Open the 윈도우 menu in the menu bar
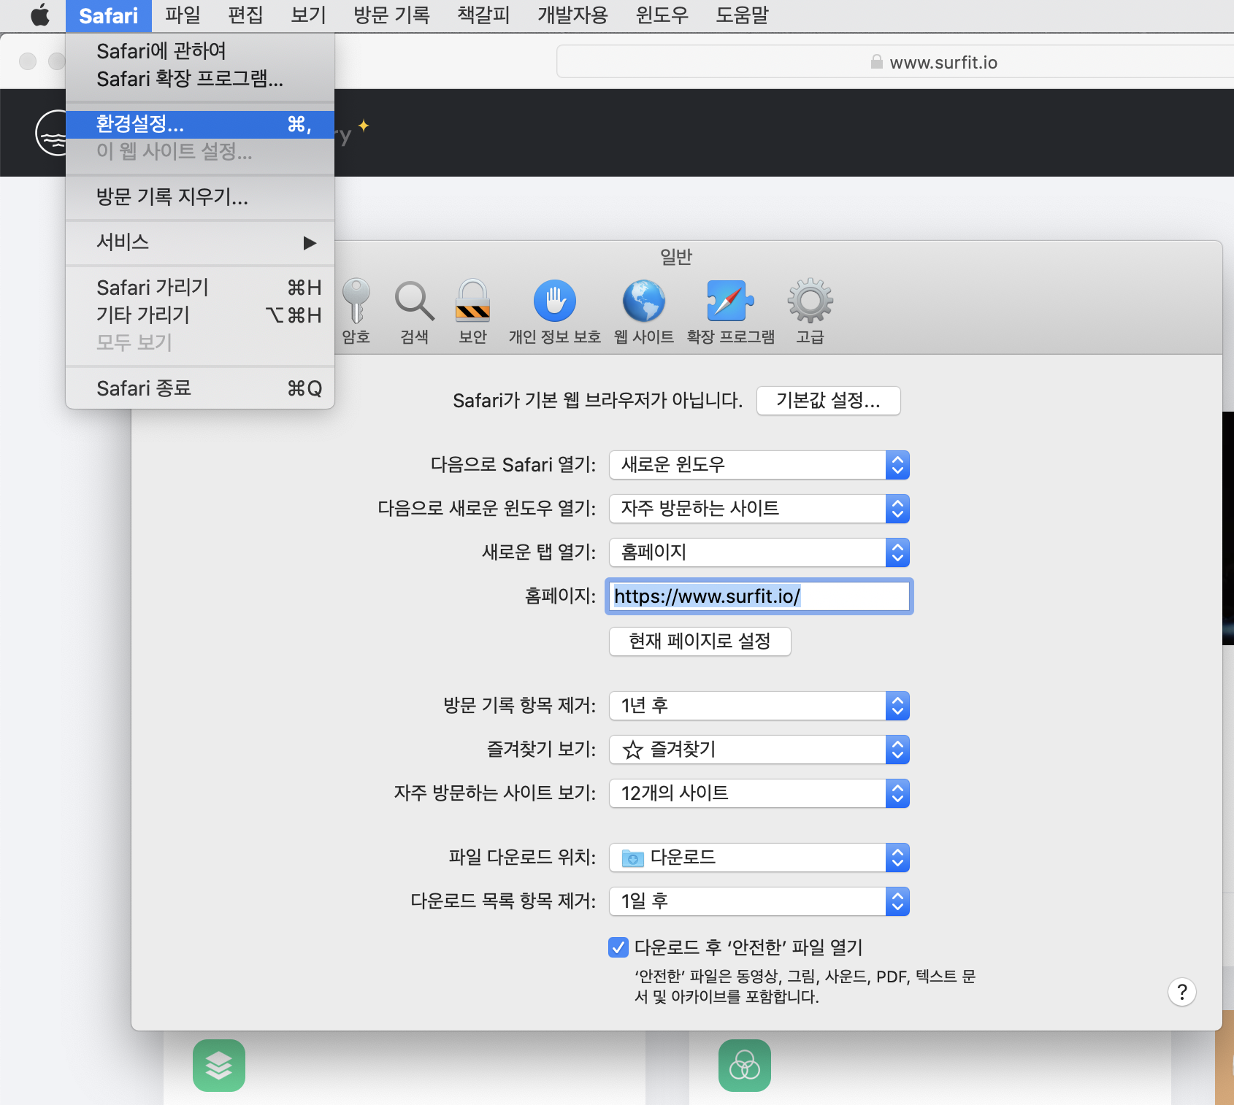Screen dimensions: 1234x1105 pyautogui.click(x=662, y=15)
